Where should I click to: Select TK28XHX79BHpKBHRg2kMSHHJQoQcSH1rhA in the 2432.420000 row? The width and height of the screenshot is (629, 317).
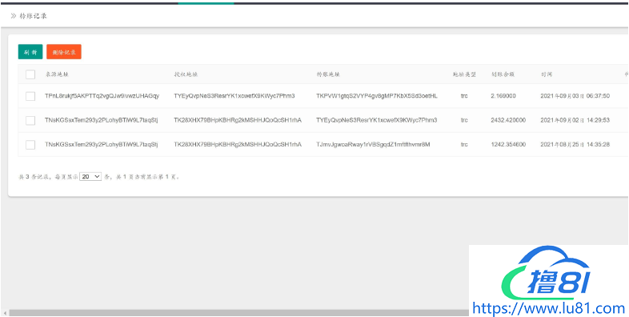[x=238, y=120]
